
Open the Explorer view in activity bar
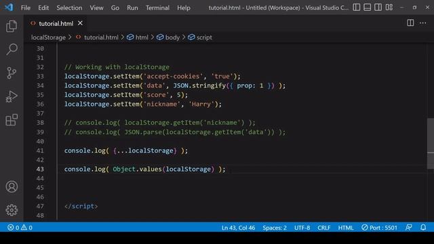12,26
